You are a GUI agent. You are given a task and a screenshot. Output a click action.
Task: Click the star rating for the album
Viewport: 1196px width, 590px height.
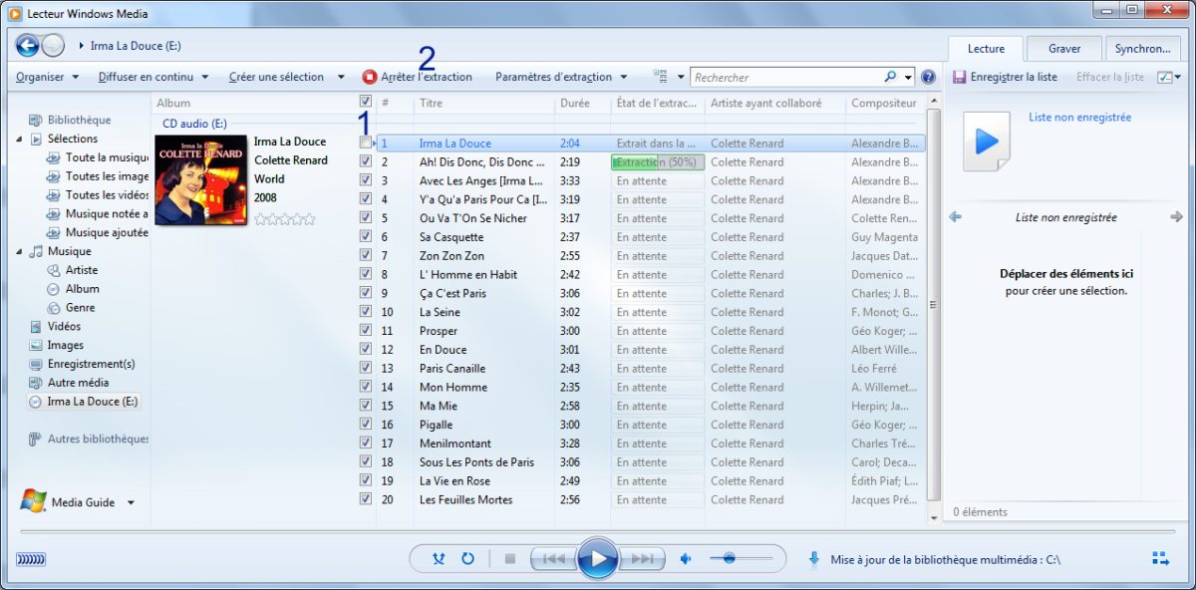coord(285,219)
